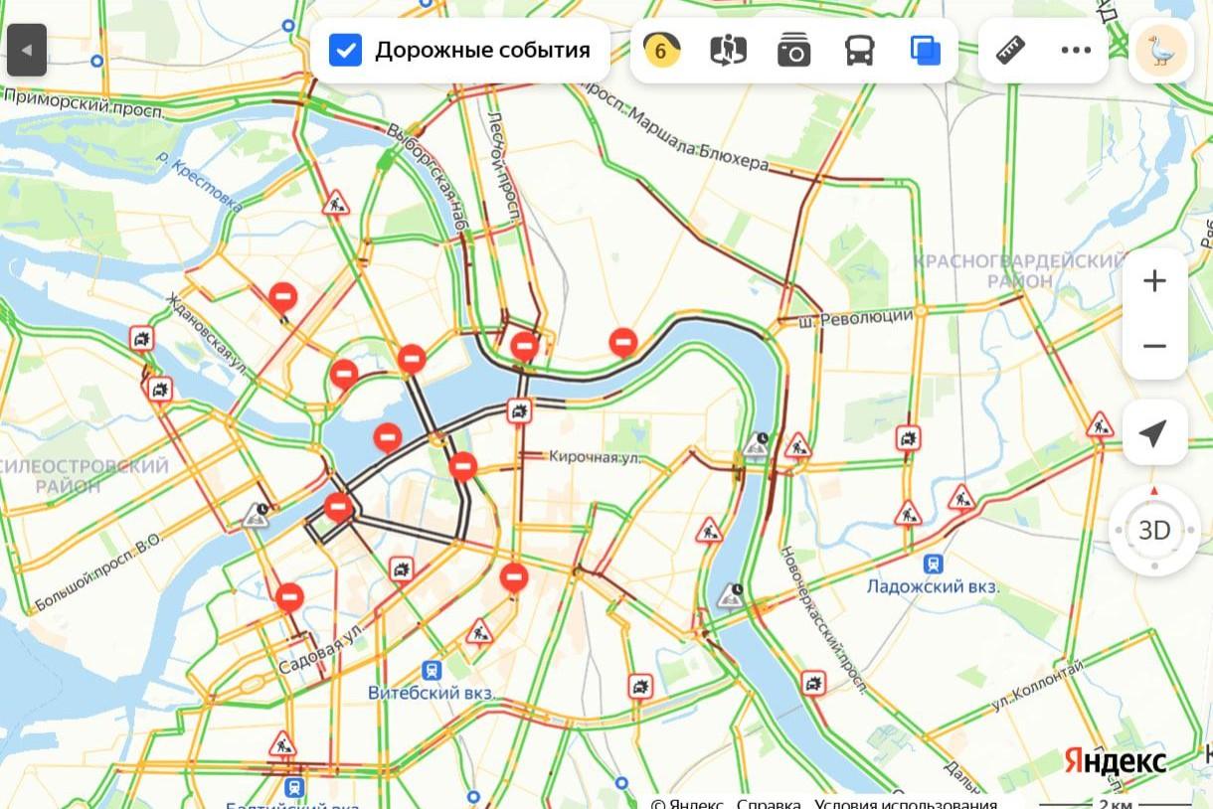The height and width of the screenshot is (809, 1213).
Task: Open the three-dots more menu
Action: coord(1076,50)
